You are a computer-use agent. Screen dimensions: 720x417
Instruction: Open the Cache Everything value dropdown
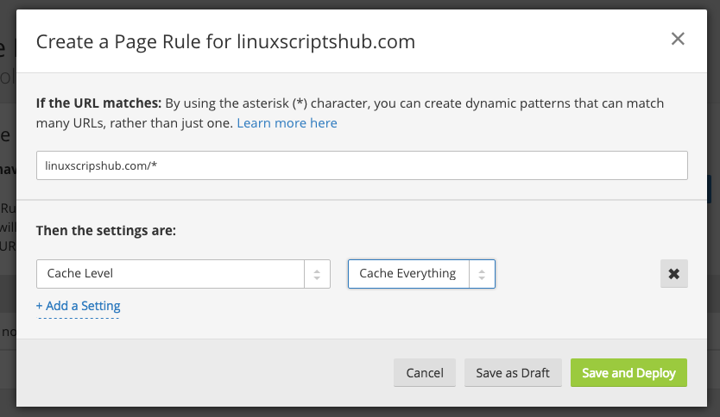(x=421, y=274)
